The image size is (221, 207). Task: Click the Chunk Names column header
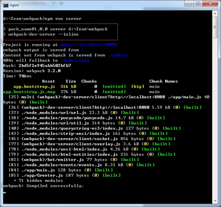point(164,81)
